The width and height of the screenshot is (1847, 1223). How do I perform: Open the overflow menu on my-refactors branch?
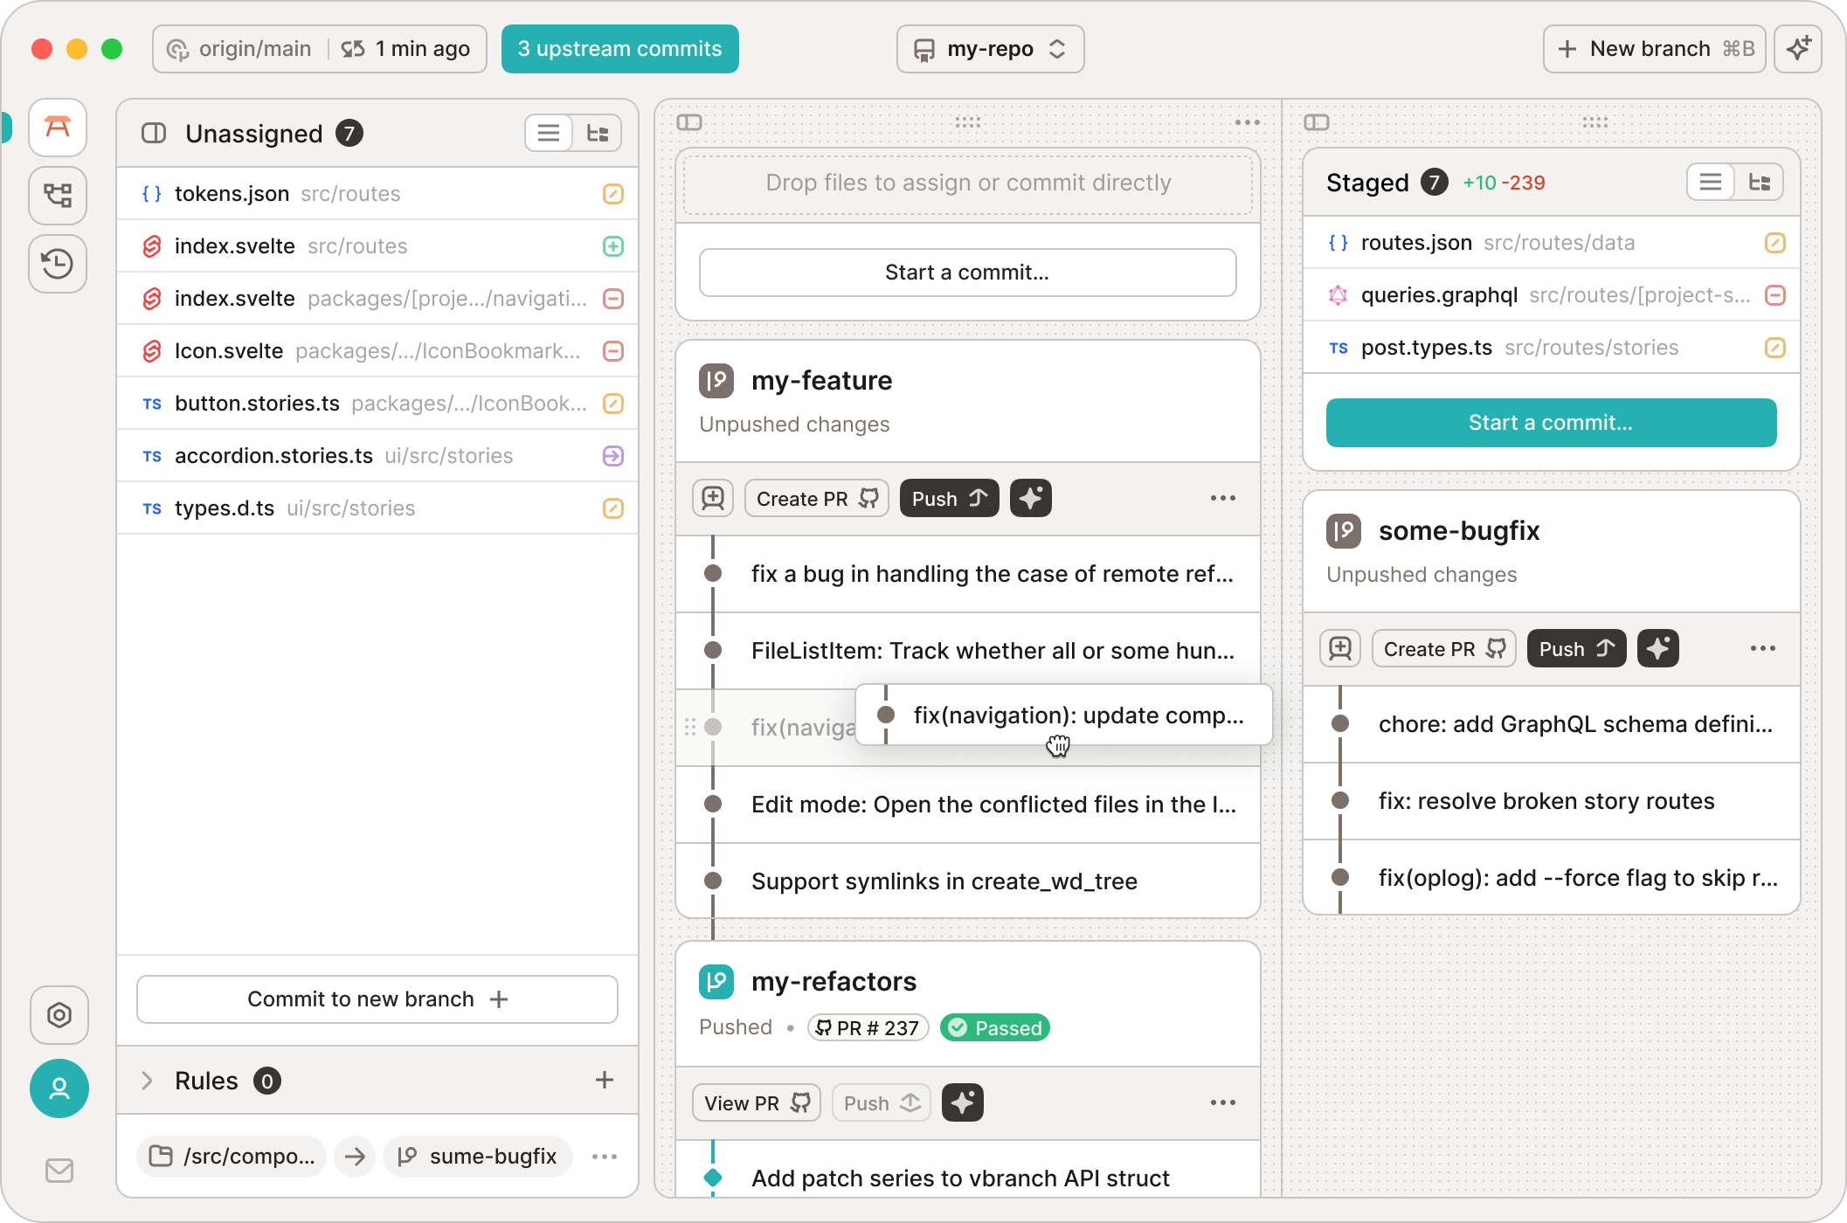(1222, 1102)
